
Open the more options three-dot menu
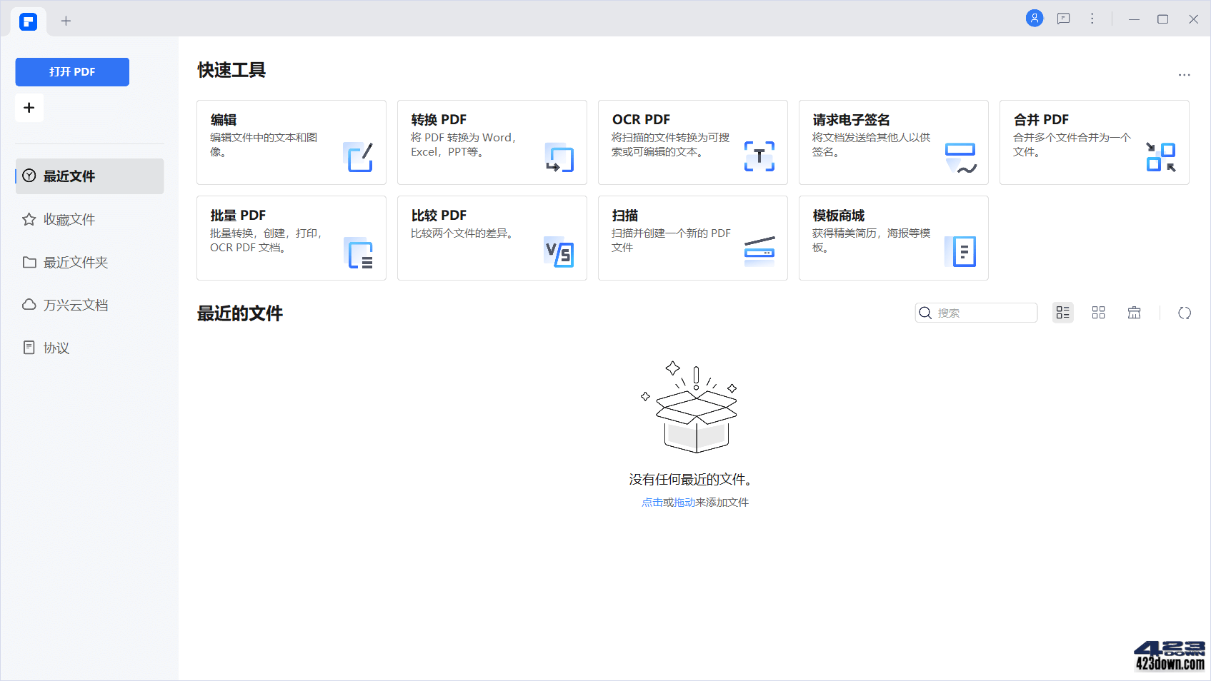tap(1092, 19)
